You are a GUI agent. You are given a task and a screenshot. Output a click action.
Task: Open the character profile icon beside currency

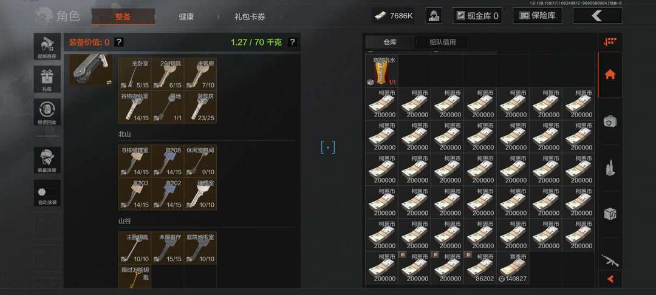pyautogui.click(x=434, y=16)
